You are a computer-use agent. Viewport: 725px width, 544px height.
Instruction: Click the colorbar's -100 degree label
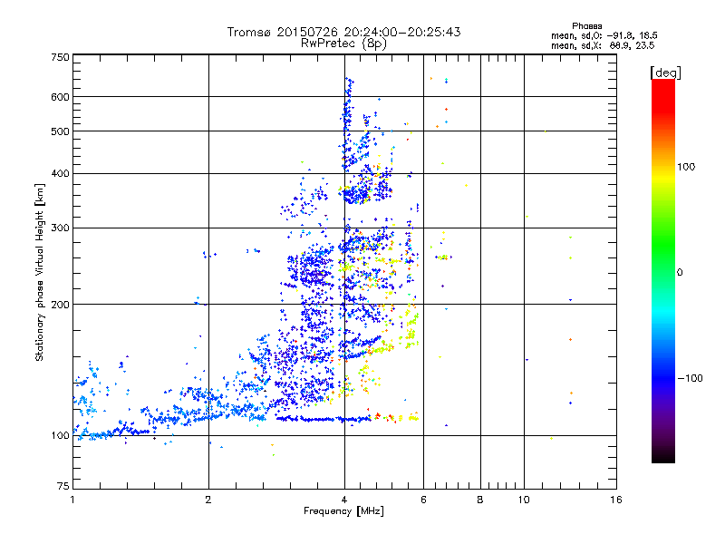point(690,378)
